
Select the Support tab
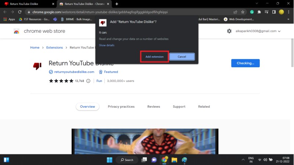(x=179, y=107)
